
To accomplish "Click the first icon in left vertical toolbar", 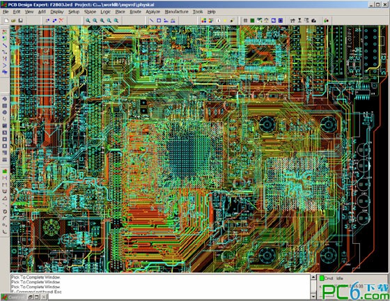I will (5, 32).
